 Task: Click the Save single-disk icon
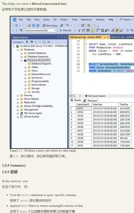point(33,25)
